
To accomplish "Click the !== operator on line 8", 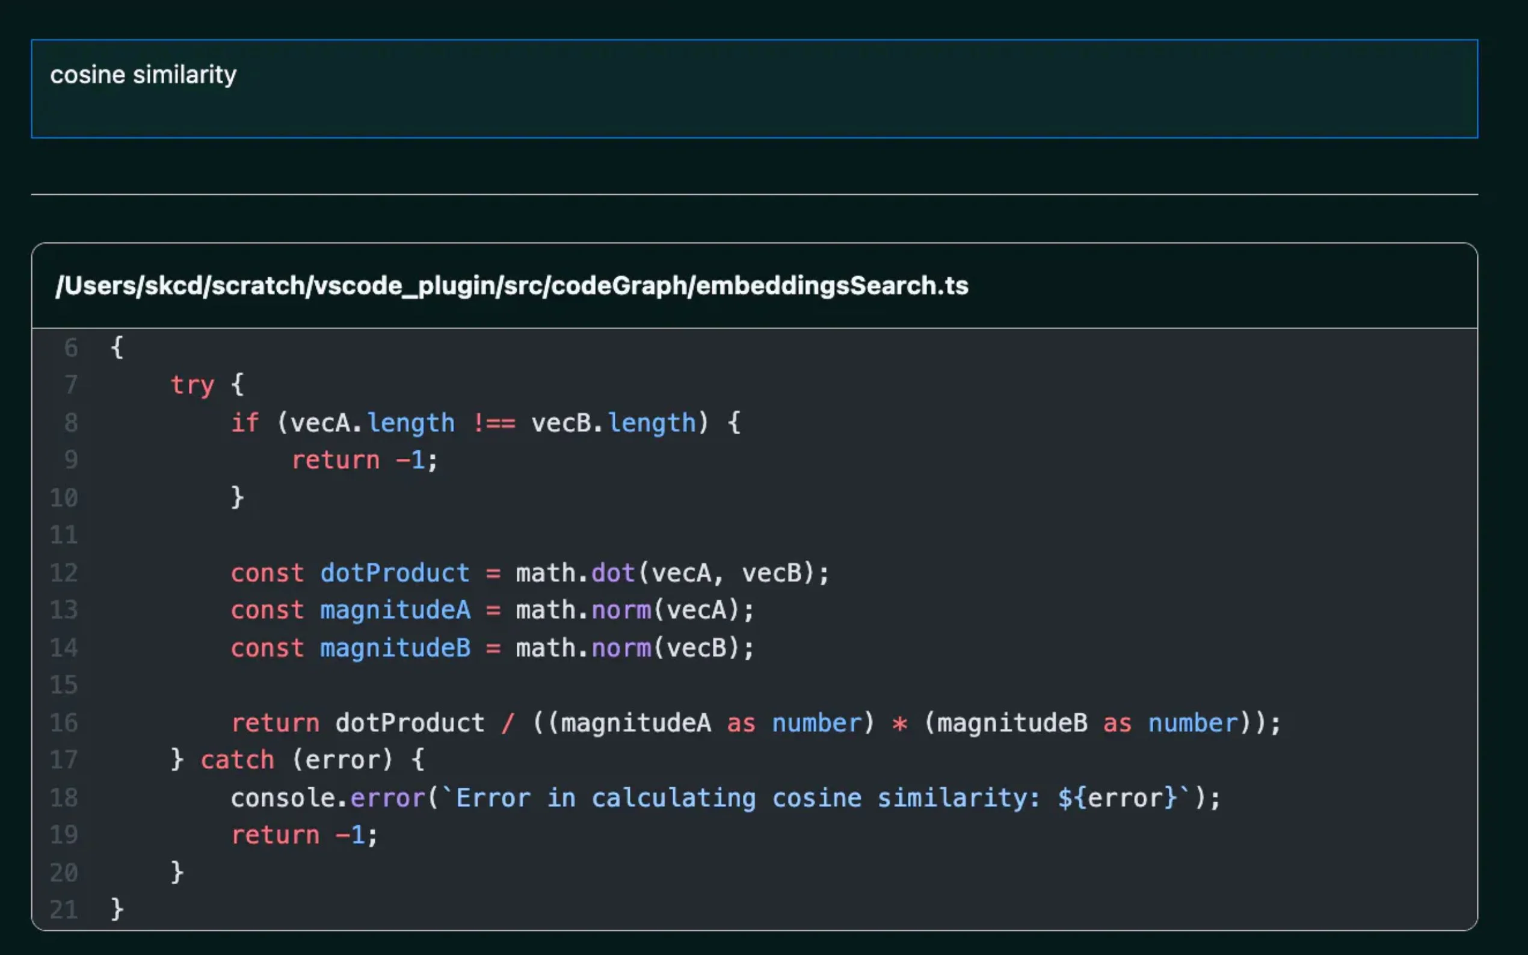I will pos(494,423).
